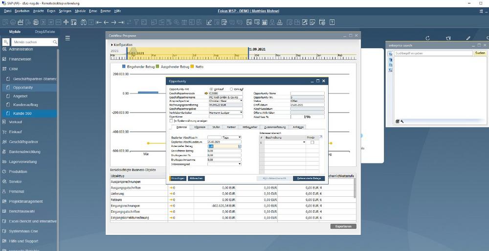Viewport: 489px width, 251px height.
Task: Click calculator icon in Potenzieller Betrag field
Action: point(240,146)
